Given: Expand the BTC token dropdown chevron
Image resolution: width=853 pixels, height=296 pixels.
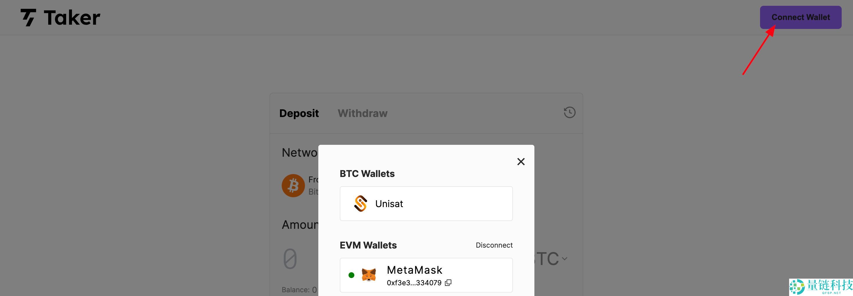Looking at the screenshot, I should pyautogui.click(x=565, y=259).
